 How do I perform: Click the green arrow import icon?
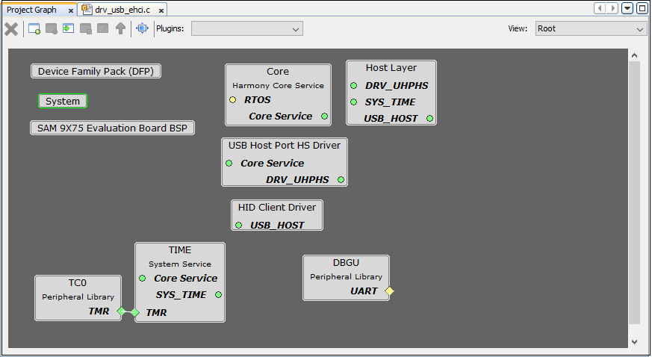point(68,29)
